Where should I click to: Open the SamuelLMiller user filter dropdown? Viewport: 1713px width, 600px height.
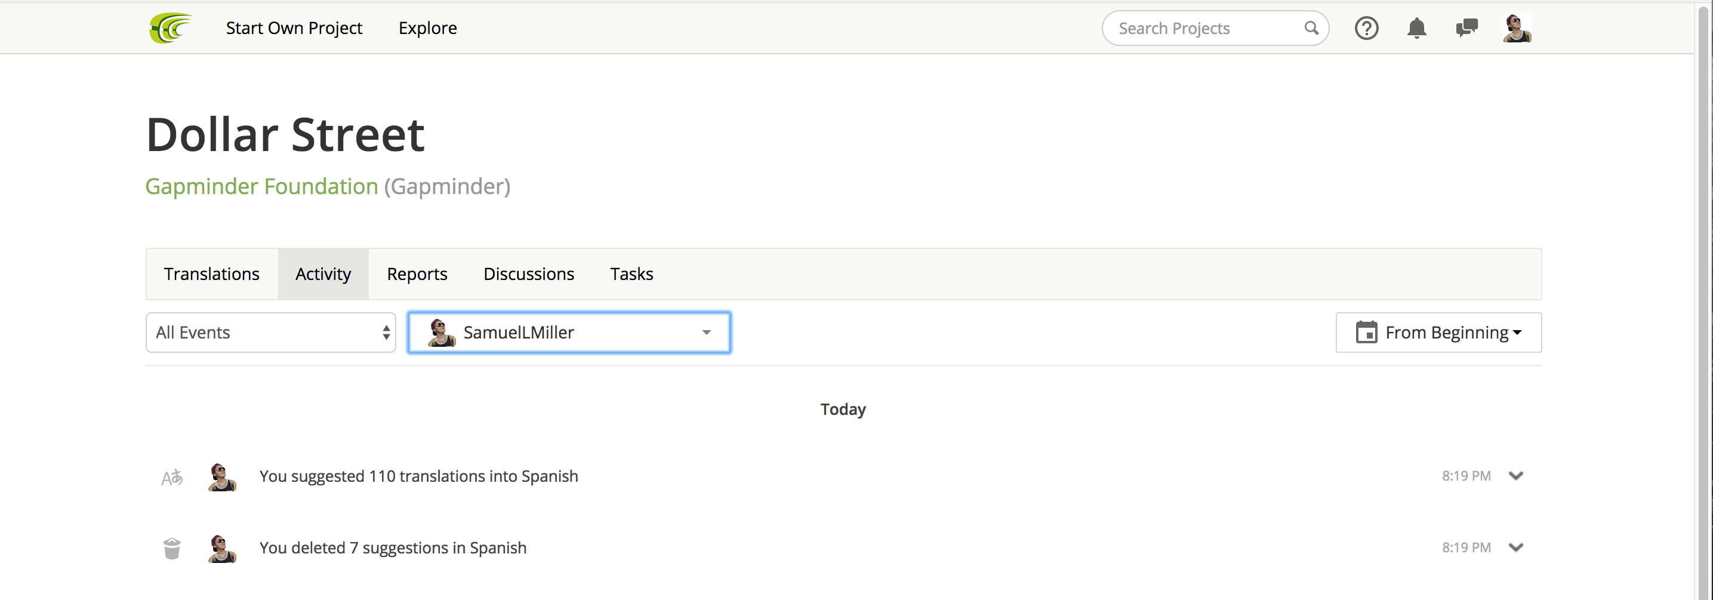pos(569,332)
